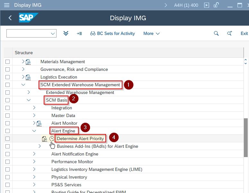Expand the Physical Inventory node
This screenshot has height=193, width=249.
point(34,177)
